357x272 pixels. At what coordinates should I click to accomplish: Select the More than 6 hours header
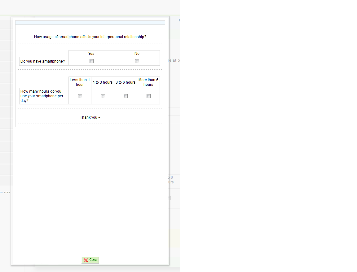coord(148,82)
